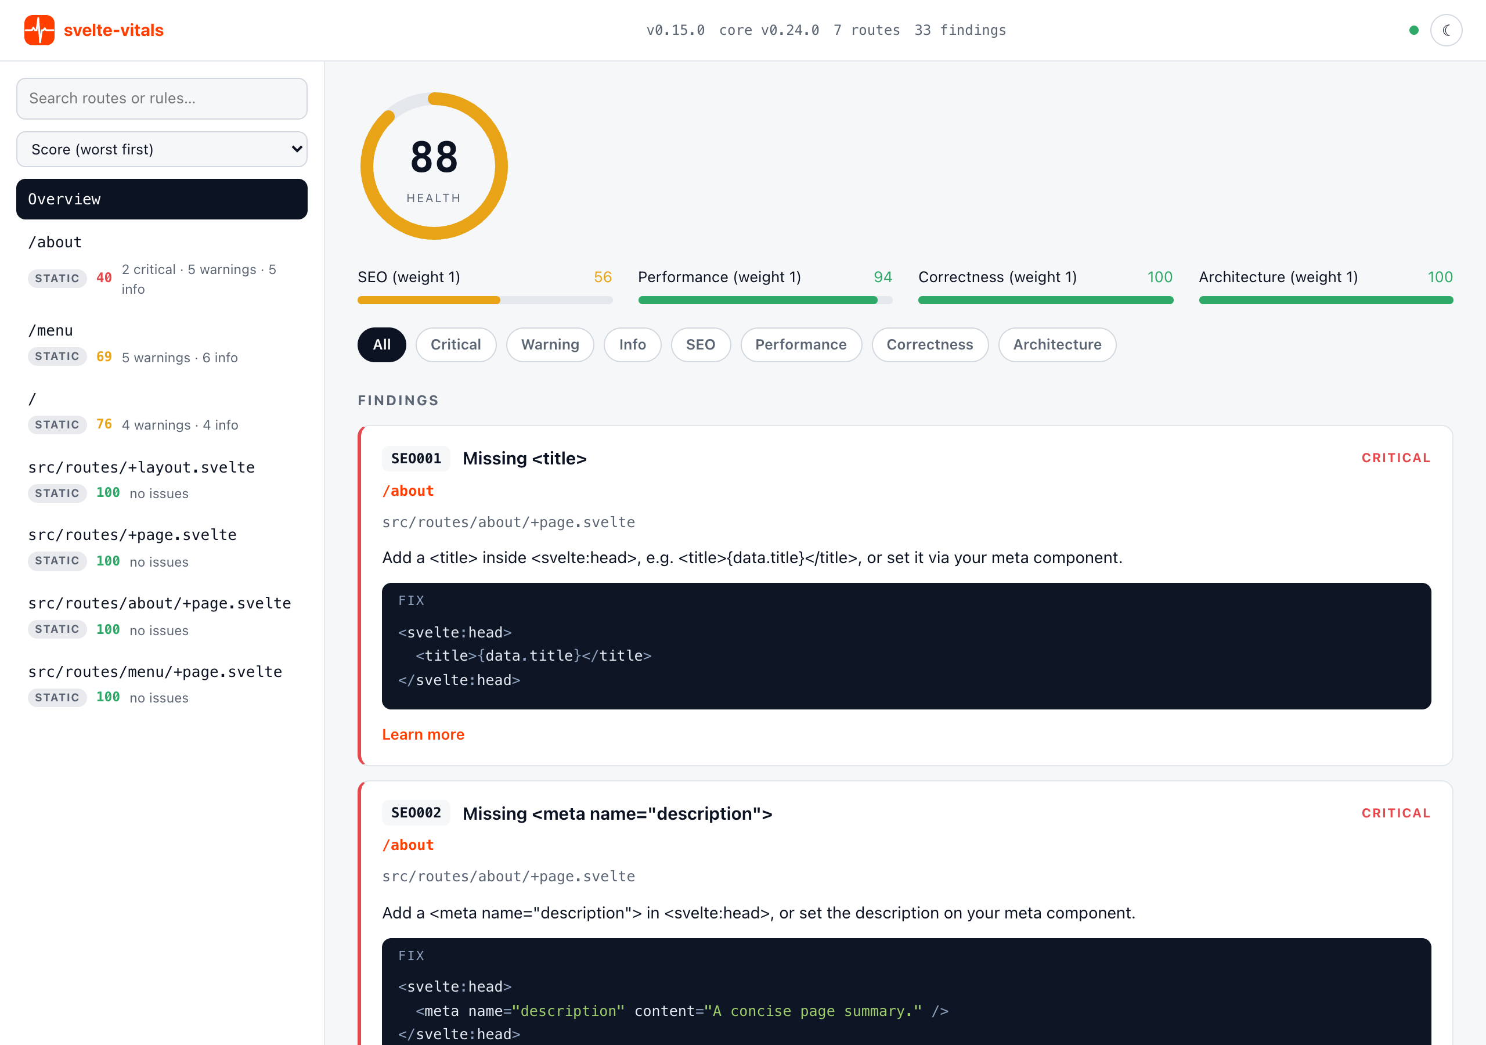This screenshot has width=1486, height=1045.
Task: Click the Missing <title> finding heading
Action: tap(524, 459)
